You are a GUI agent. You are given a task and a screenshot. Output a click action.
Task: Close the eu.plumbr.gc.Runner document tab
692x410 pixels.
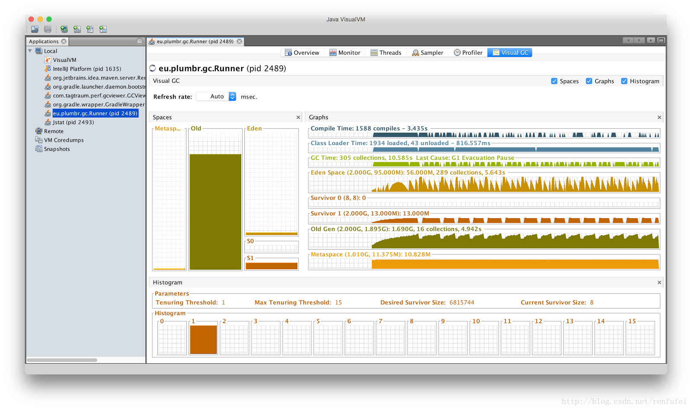click(x=239, y=41)
